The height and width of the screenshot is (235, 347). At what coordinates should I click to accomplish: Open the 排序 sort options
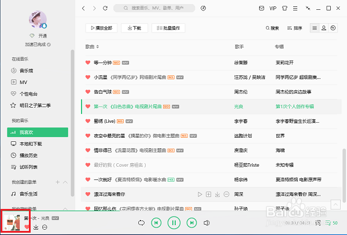click(x=294, y=28)
